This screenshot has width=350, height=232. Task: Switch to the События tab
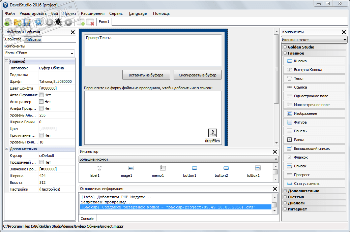coord(33,40)
